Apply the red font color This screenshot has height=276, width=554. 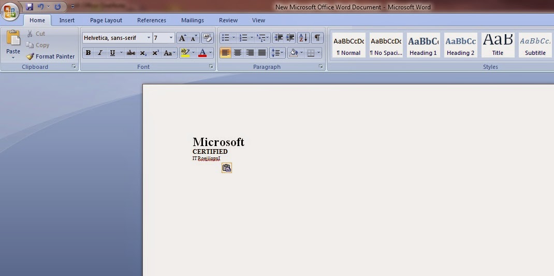(x=202, y=53)
